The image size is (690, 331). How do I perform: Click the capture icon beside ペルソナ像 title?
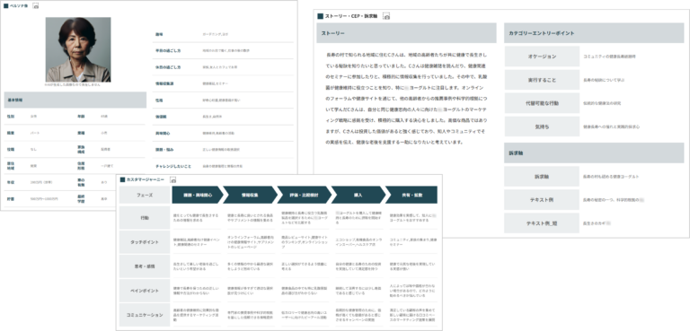tap(36, 6)
